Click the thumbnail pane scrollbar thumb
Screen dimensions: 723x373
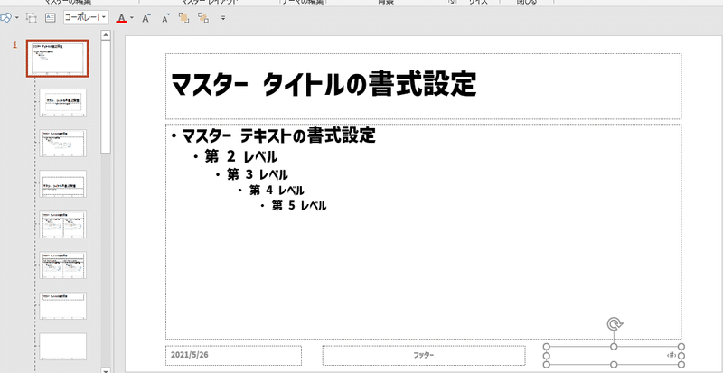[x=106, y=97]
